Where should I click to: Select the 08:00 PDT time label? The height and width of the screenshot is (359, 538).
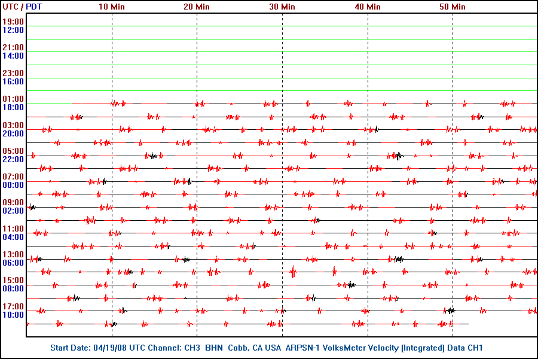tap(13, 288)
